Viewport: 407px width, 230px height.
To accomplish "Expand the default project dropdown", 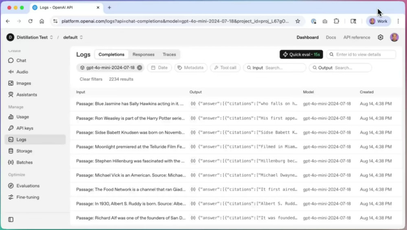I will coord(73,37).
